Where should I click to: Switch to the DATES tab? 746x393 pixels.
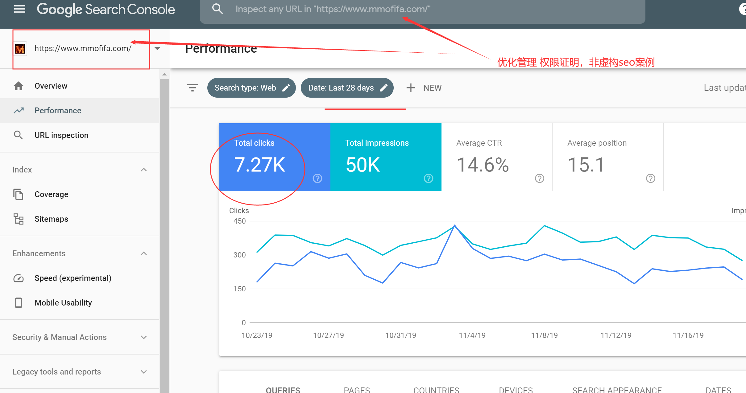pos(719,390)
